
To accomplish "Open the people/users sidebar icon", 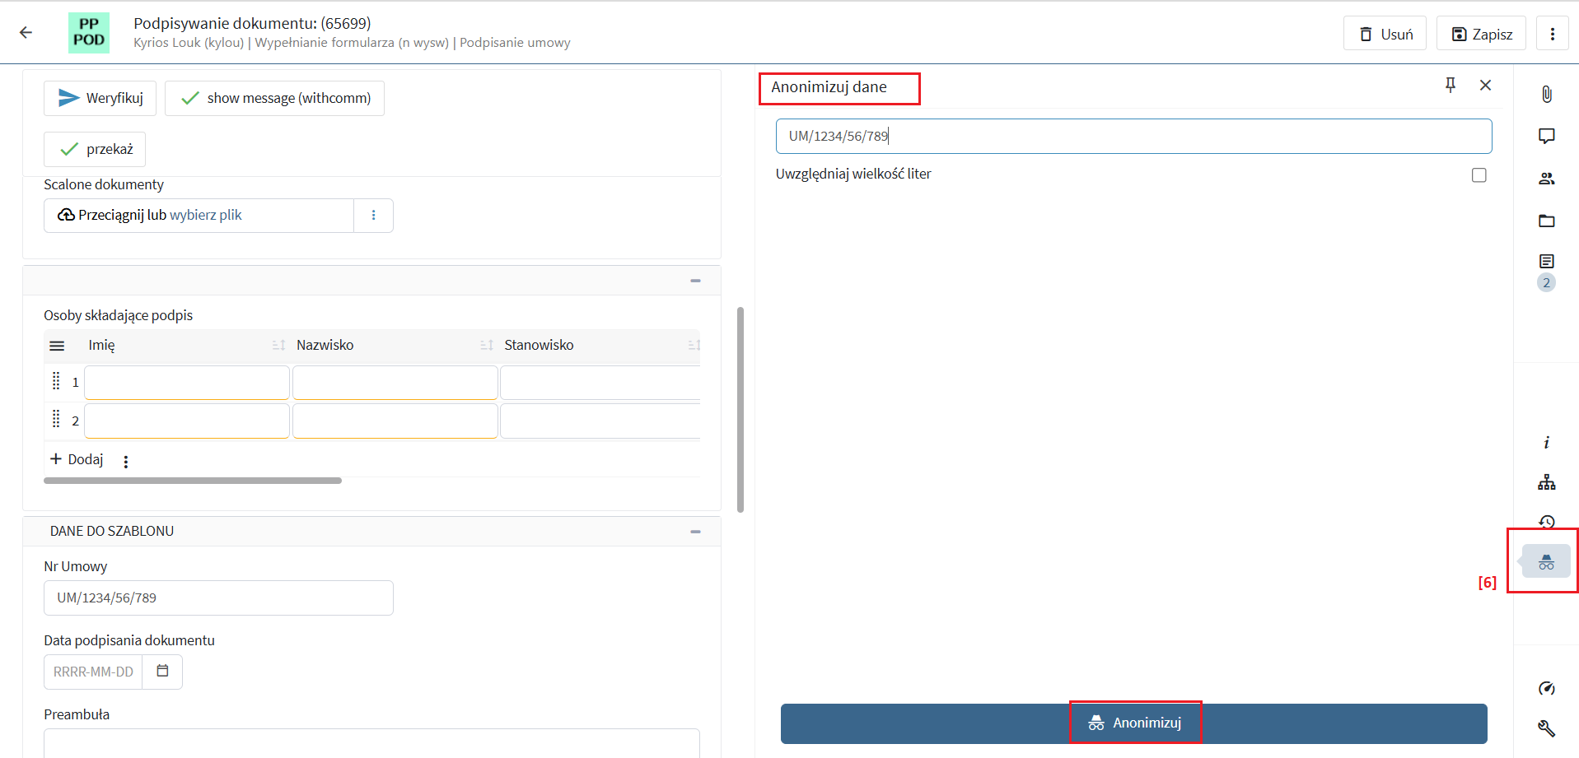I will click(1546, 178).
